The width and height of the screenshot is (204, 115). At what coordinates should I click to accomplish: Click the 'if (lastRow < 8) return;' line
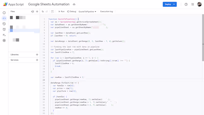click(63, 36)
